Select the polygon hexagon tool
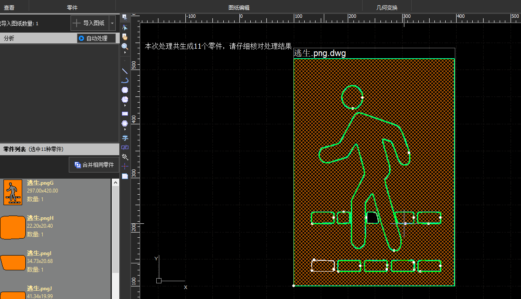Image resolution: width=521 pixels, height=299 pixels. click(124, 123)
